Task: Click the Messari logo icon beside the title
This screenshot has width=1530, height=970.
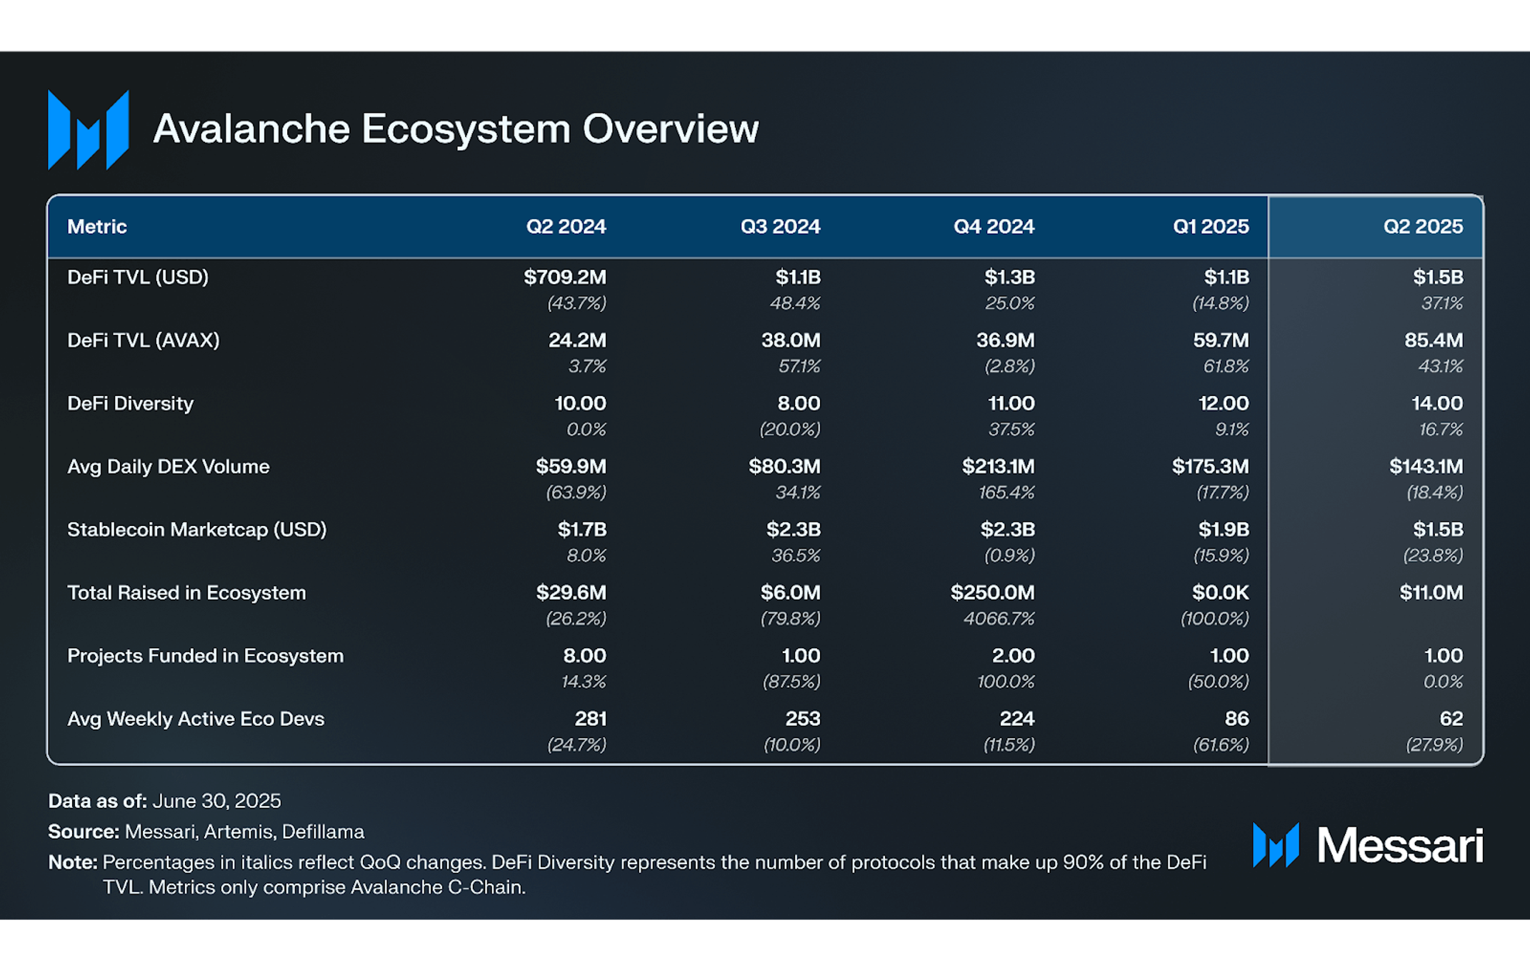Action: point(89,129)
